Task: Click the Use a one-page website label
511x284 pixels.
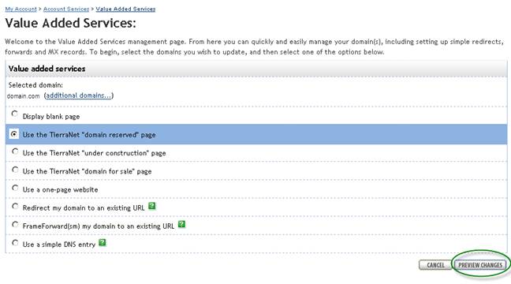Action: [60, 190]
